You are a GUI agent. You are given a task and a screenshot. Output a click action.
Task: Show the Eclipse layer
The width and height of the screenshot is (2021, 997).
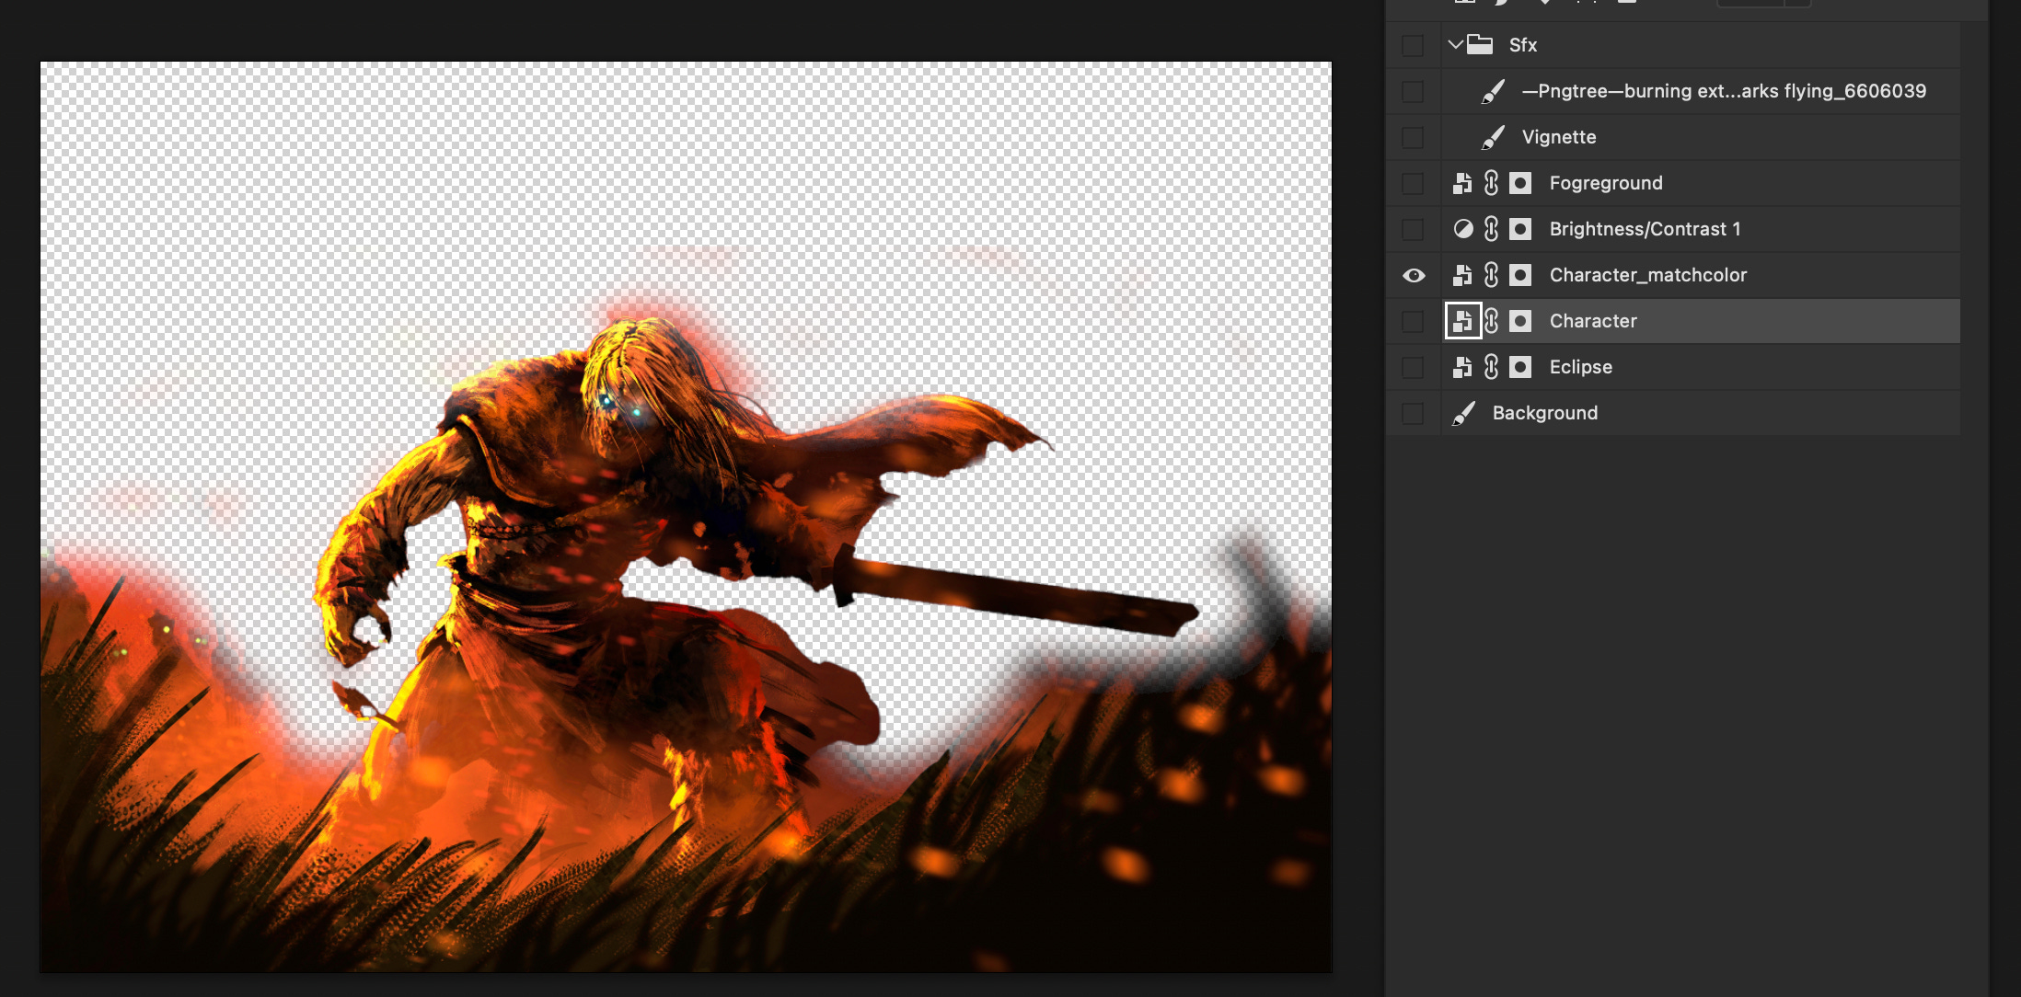[x=1413, y=367]
